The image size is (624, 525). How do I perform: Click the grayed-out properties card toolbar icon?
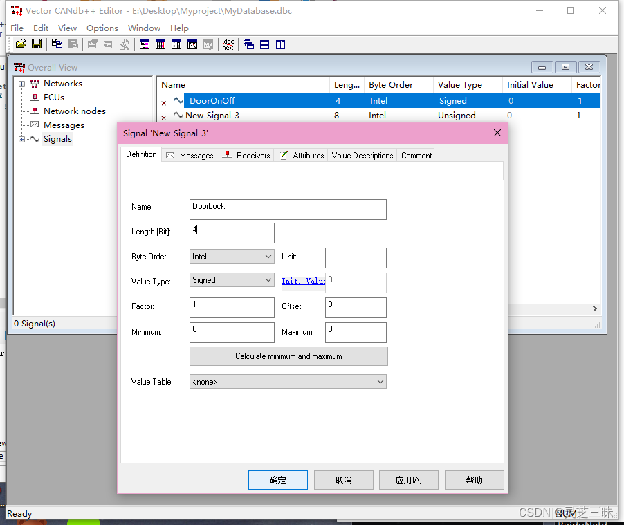108,44
